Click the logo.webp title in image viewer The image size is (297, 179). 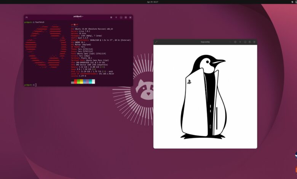(205, 42)
